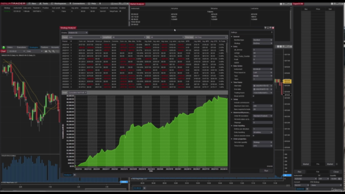Screen dimensions: 345x194
Task: Open the Type Minute dropdown
Action: tap(263, 75)
